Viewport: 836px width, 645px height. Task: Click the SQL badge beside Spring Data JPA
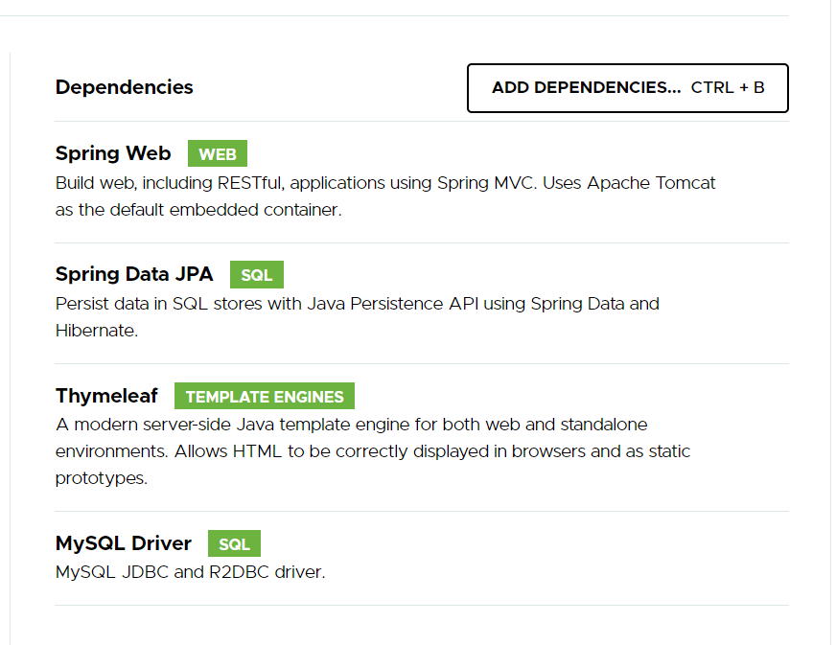[x=256, y=274]
